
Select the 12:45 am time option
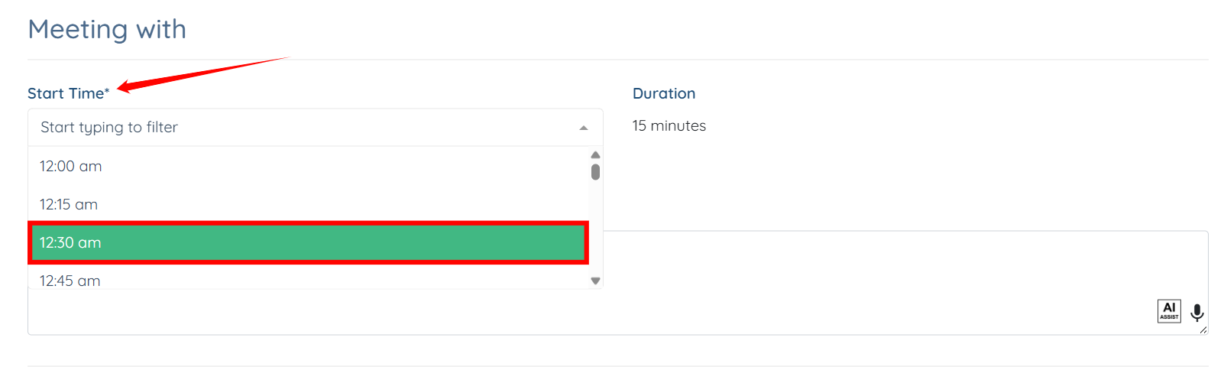point(70,281)
